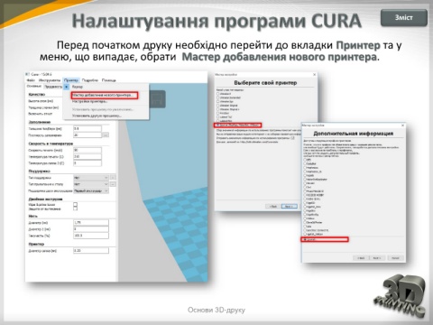Click the ellipsis button beside the platform adhesion dropdown

tap(113, 184)
